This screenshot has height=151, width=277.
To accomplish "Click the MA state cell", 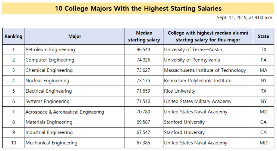I will pyautogui.click(x=264, y=70).
